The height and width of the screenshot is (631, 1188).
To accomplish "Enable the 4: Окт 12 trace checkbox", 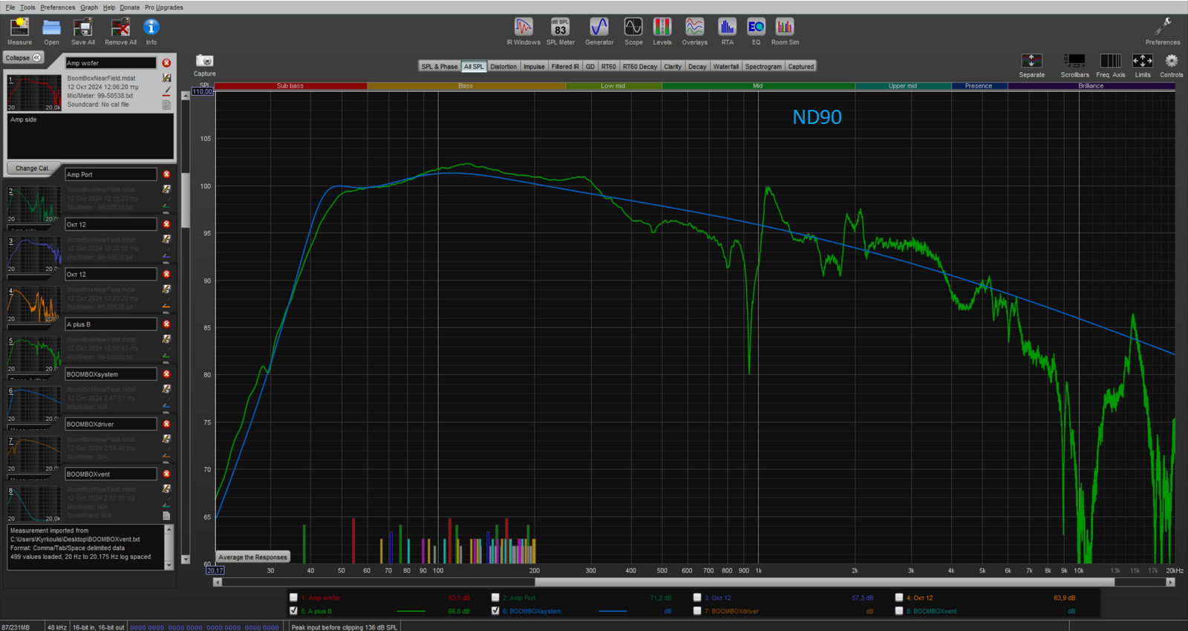I will [899, 598].
